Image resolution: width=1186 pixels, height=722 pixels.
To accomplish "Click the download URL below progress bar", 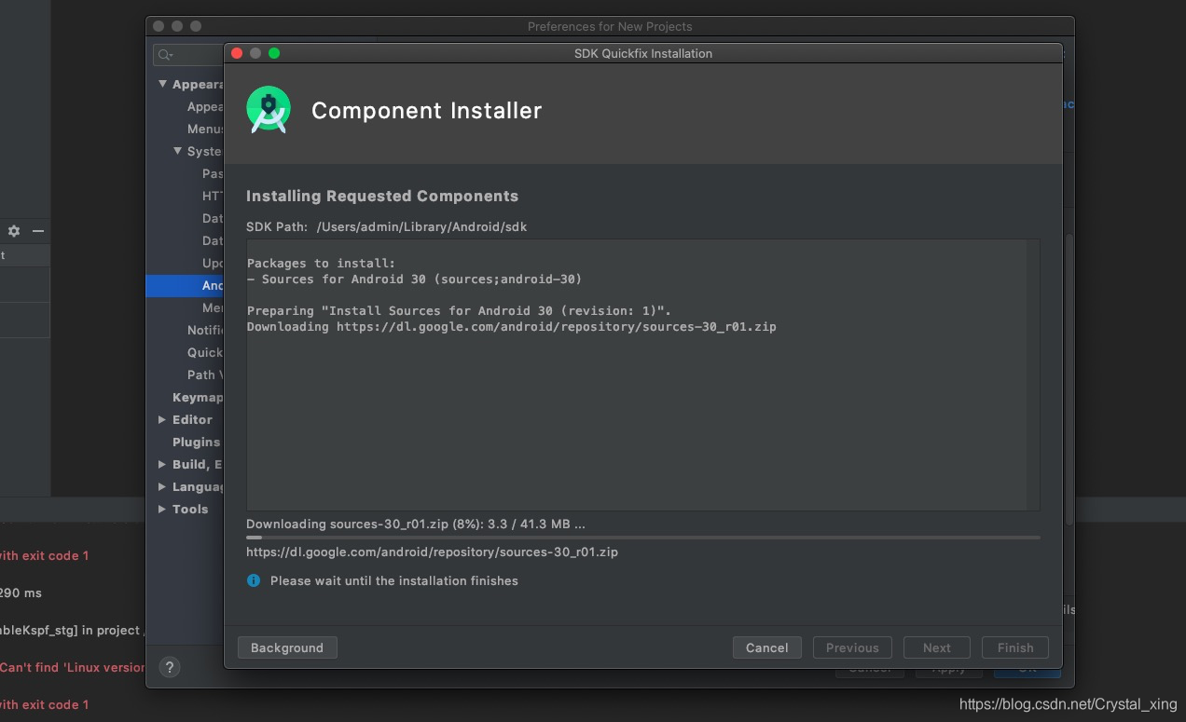I will click(x=432, y=552).
